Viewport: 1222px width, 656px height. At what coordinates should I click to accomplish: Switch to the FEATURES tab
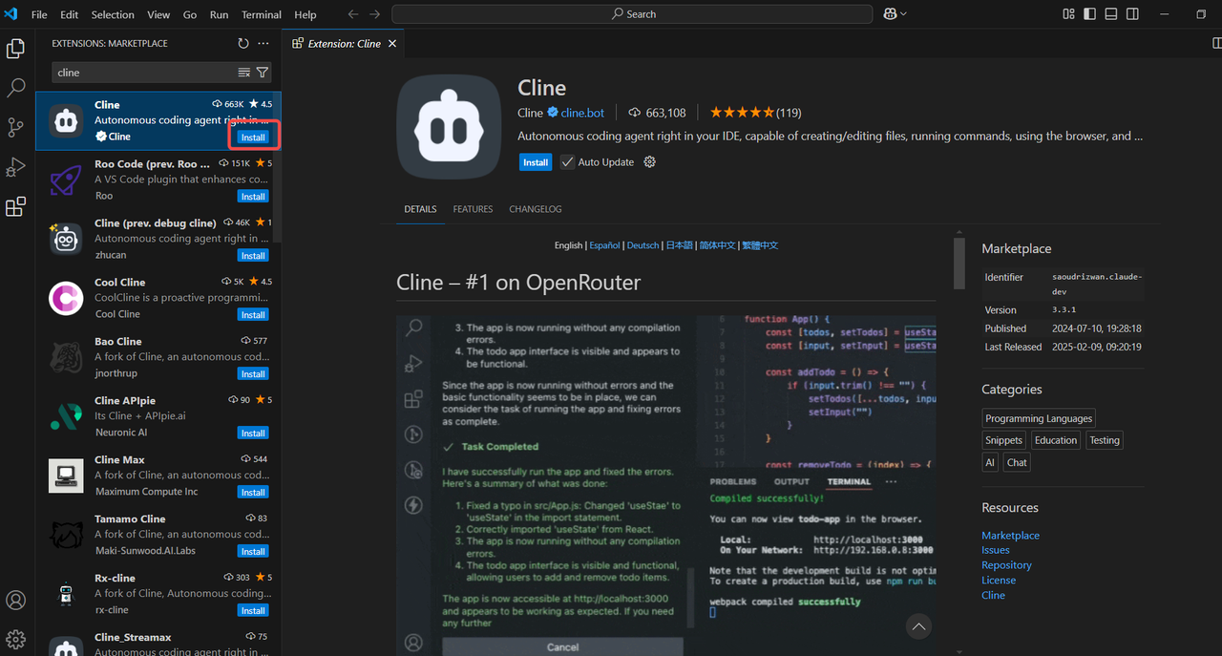coord(473,209)
